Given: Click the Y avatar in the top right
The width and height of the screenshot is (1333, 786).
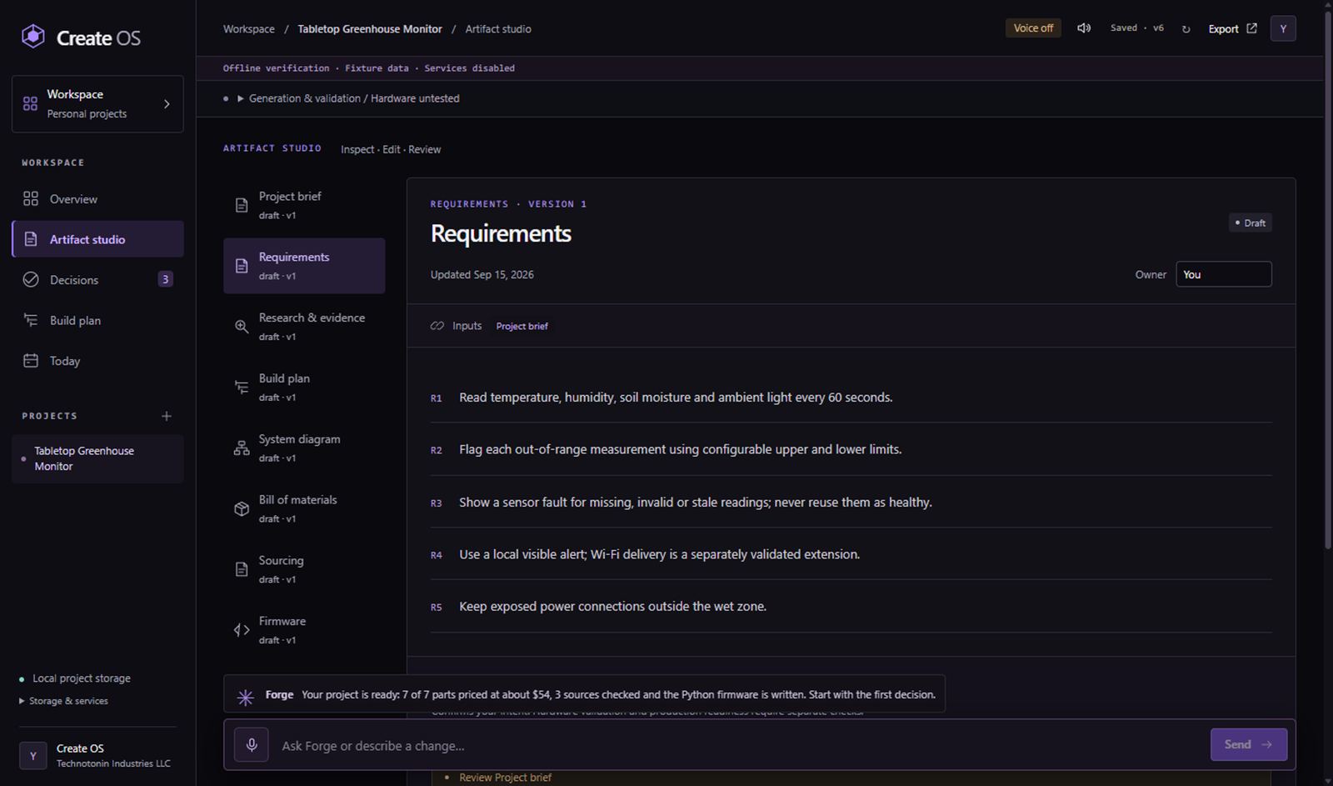Looking at the screenshot, I should tap(1283, 28).
